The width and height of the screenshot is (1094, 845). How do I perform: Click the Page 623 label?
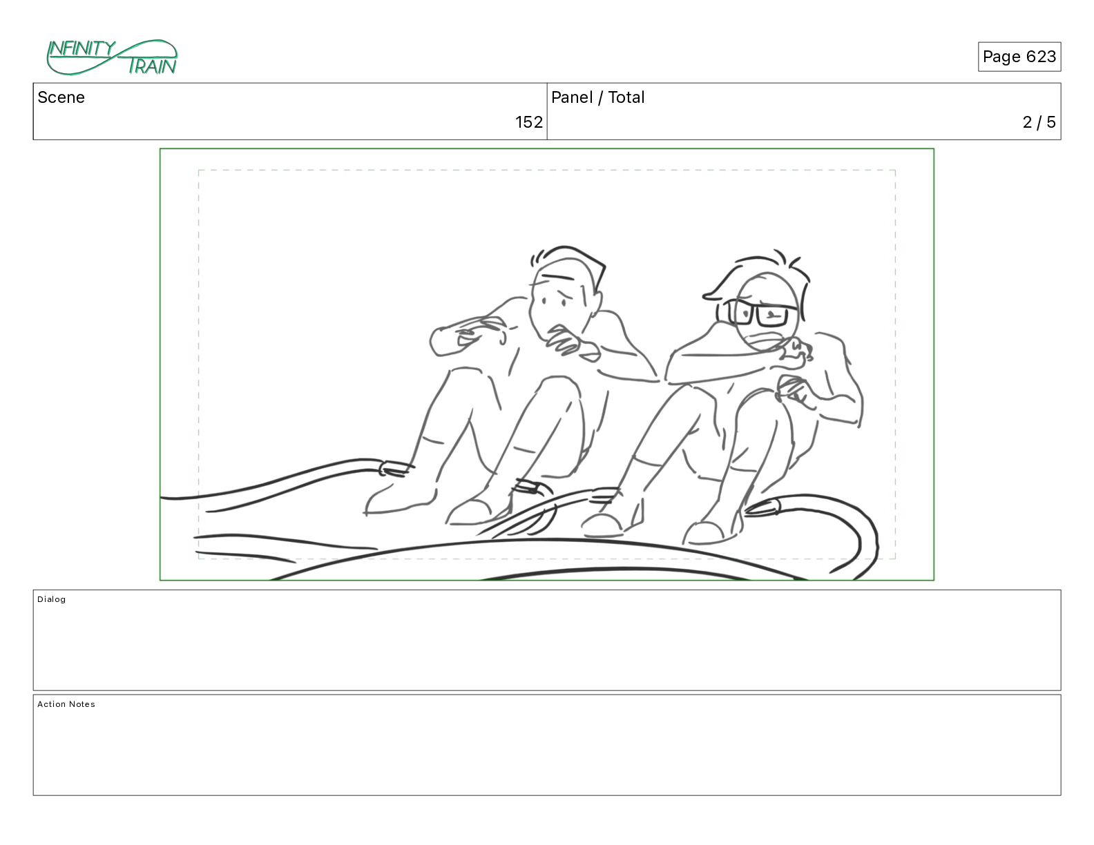tap(1019, 57)
